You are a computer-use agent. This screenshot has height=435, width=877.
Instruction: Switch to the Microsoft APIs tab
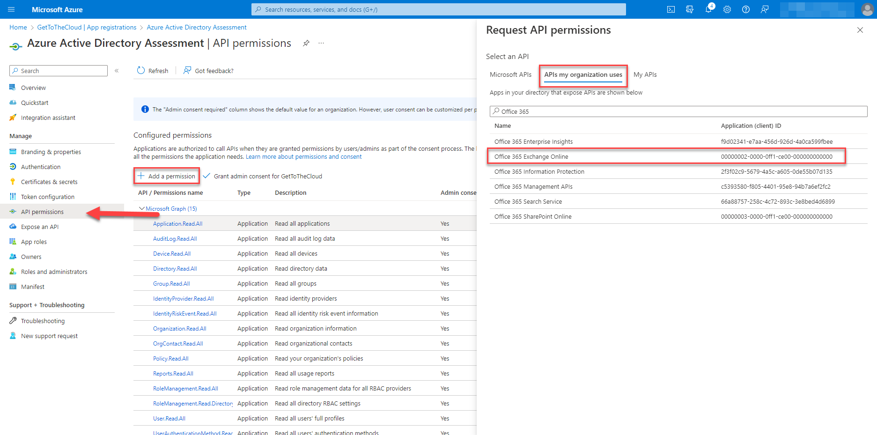[510, 74]
